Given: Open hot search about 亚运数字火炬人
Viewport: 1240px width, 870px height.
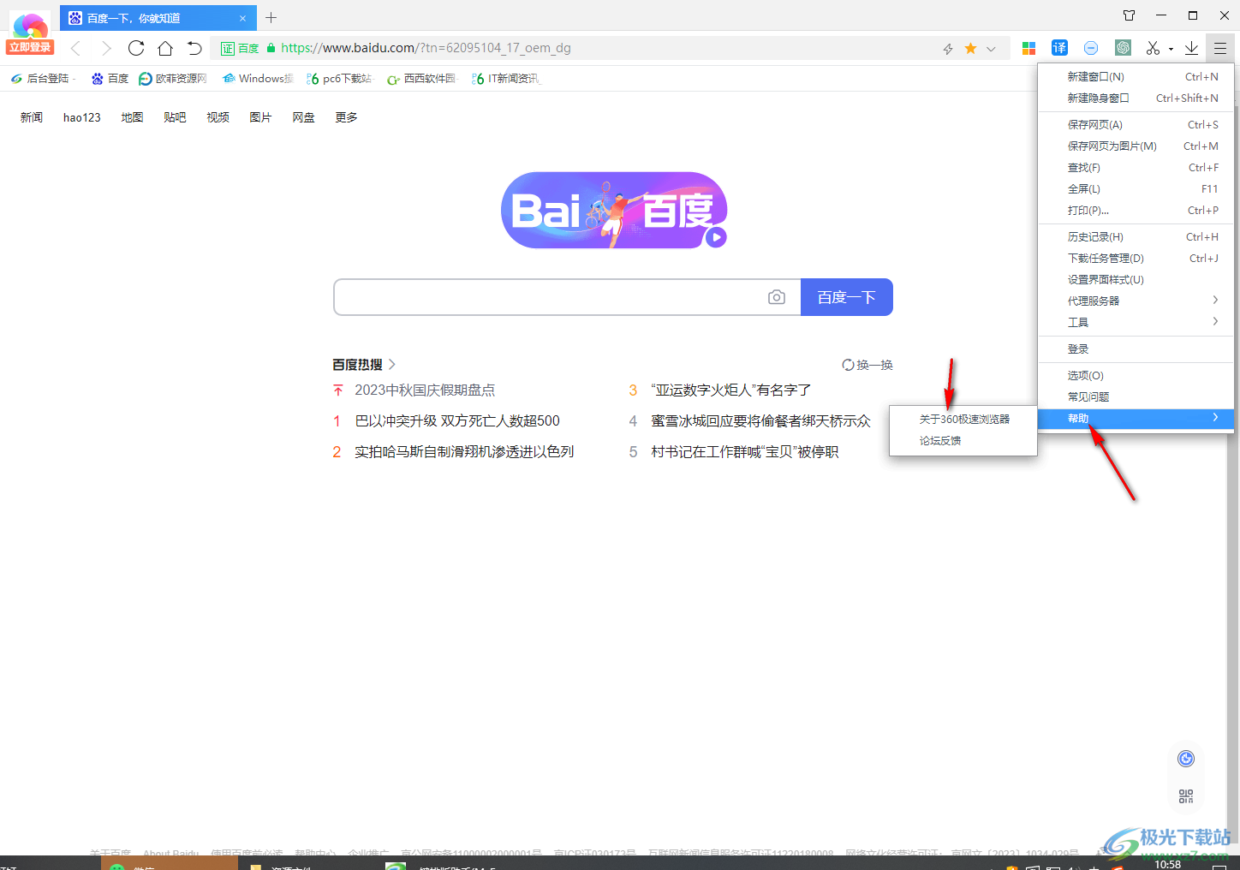Looking at the screenshot, I should (730, 390).
